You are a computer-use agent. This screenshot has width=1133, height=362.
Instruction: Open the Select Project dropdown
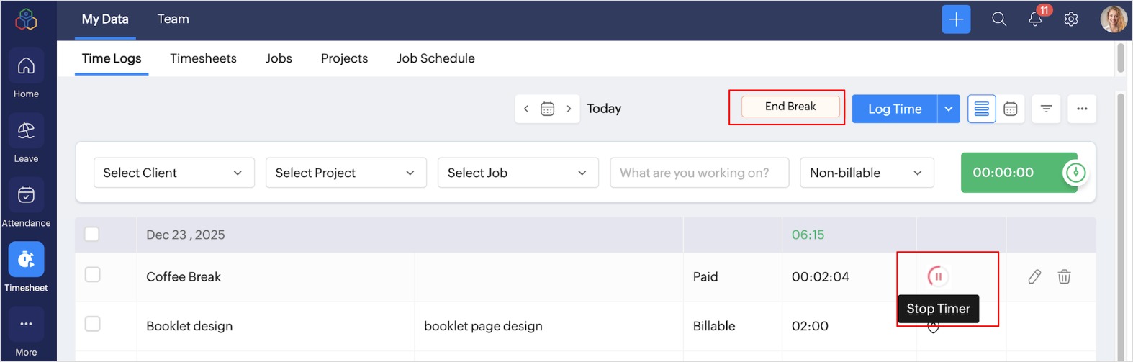click(346, 173)
